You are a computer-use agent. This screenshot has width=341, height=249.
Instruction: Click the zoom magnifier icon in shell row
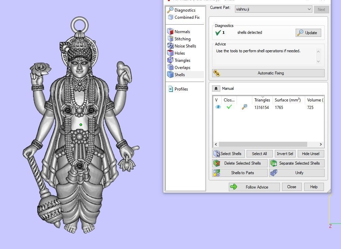244,107
